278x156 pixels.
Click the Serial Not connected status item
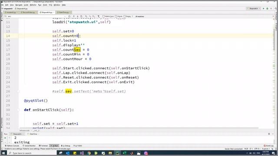(234, 149)
